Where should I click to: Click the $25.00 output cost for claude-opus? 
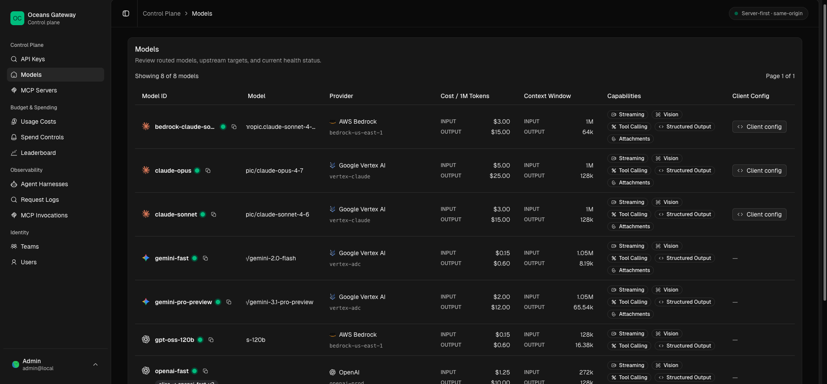(500, 176)
